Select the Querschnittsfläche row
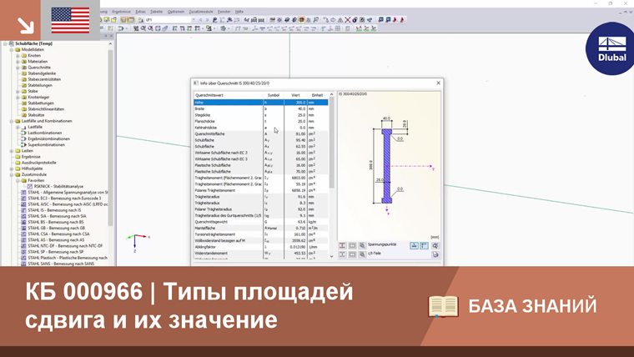The height and width of the screenshot is (357, 634). [x=261, y=133]
